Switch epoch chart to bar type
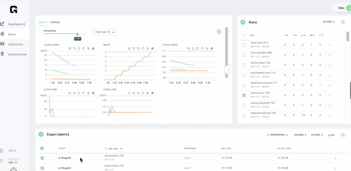351x171 pixels. point(153,48)
